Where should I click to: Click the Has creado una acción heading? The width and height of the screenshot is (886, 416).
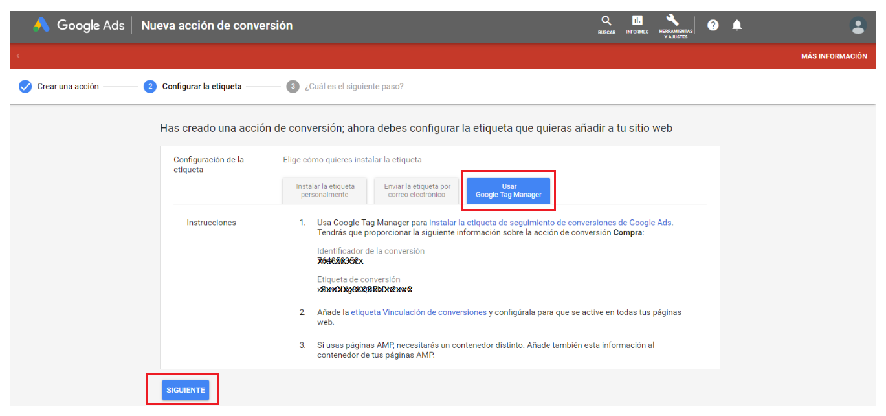coord(416,128)
